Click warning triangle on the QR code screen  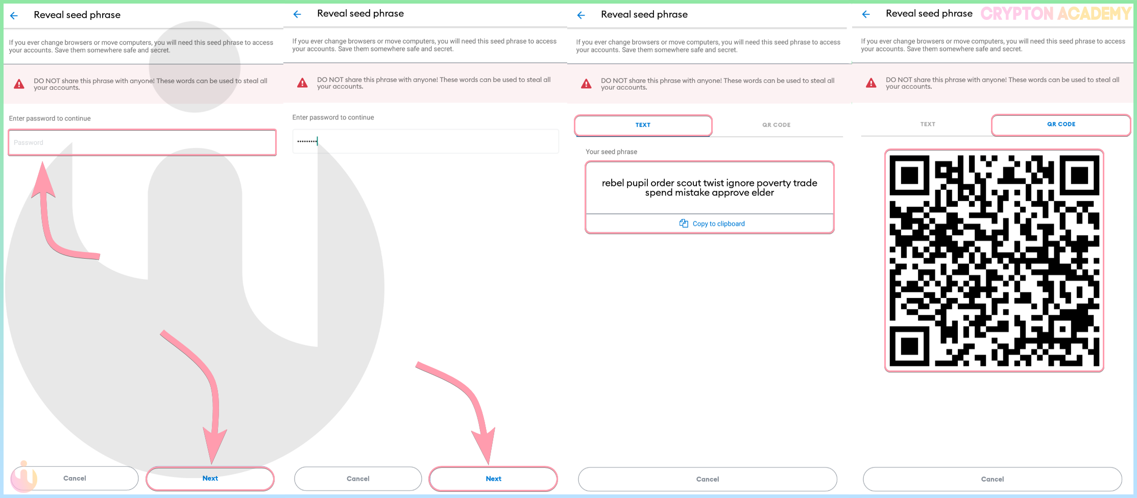(x=871, y=83)
